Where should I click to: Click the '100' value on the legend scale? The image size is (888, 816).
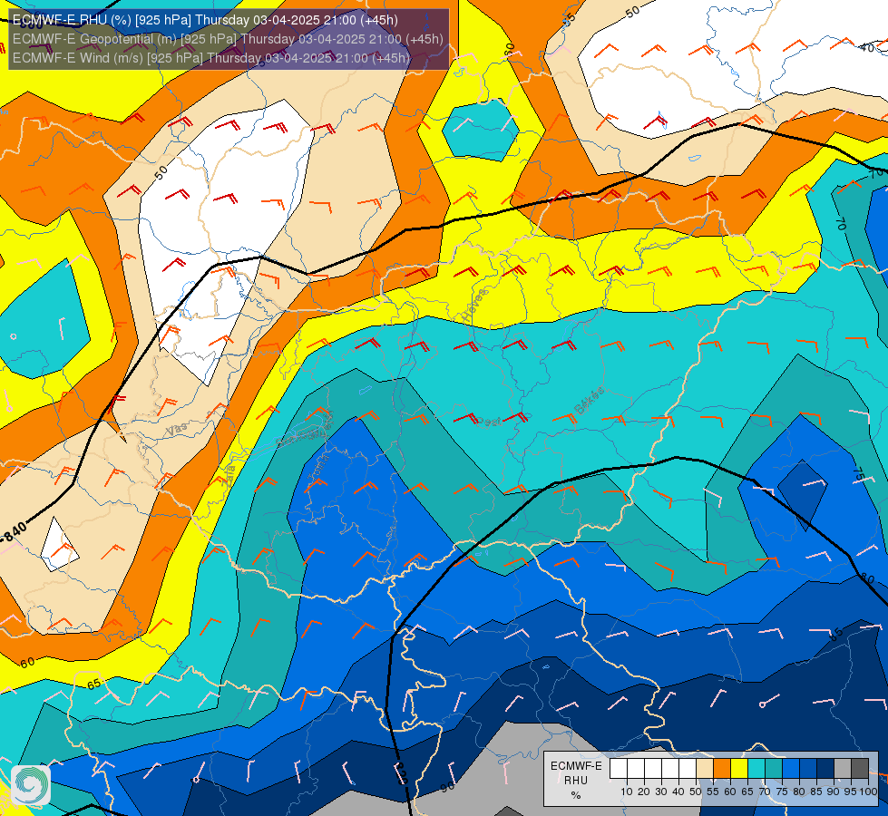click(x=869, y=792)
